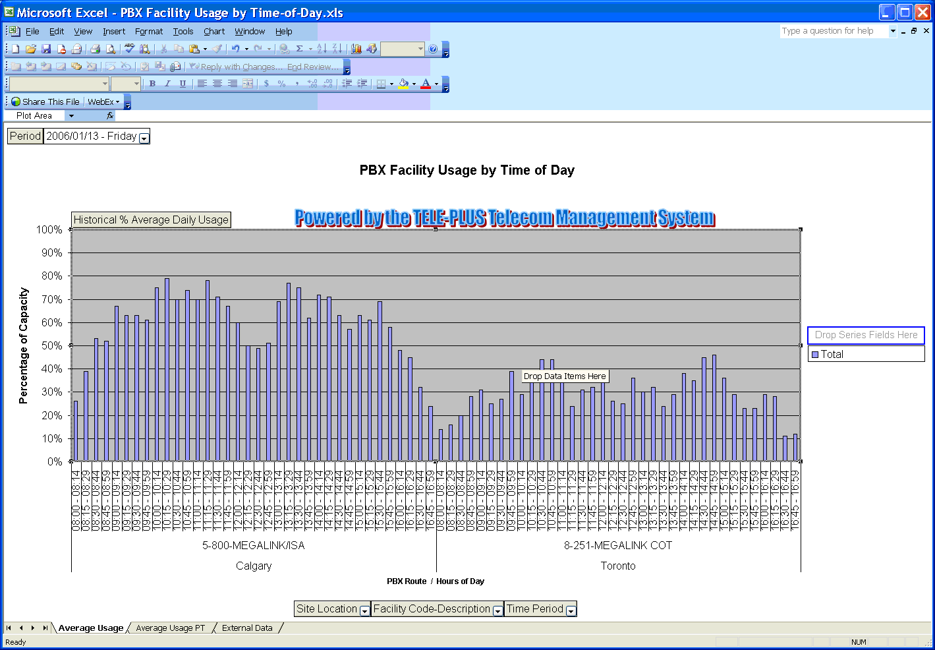Toggle Align Left
The image size is (935, 650).
click(202, 84)
